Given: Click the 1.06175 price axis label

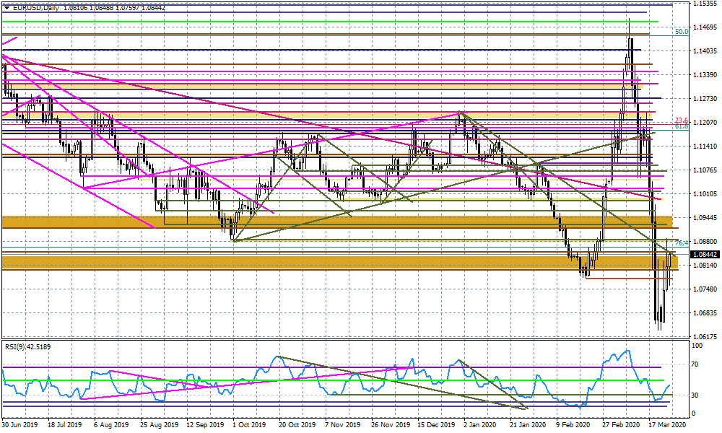Looking at the screenshot, I should tap(705, 336).
